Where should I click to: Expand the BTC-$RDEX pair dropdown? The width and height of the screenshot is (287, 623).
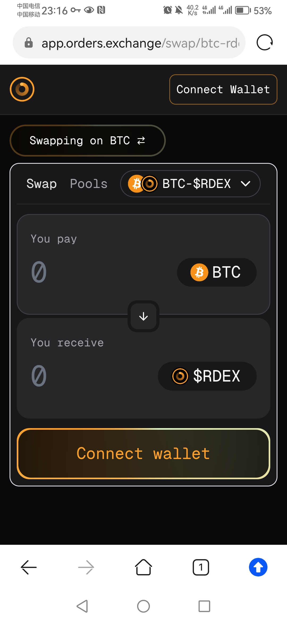pyautogui.click(x=190, y=184)
